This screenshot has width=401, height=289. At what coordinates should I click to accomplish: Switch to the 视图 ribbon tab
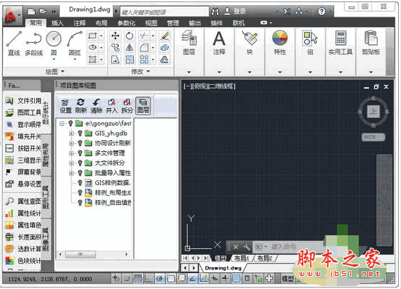tap(151, 23)
